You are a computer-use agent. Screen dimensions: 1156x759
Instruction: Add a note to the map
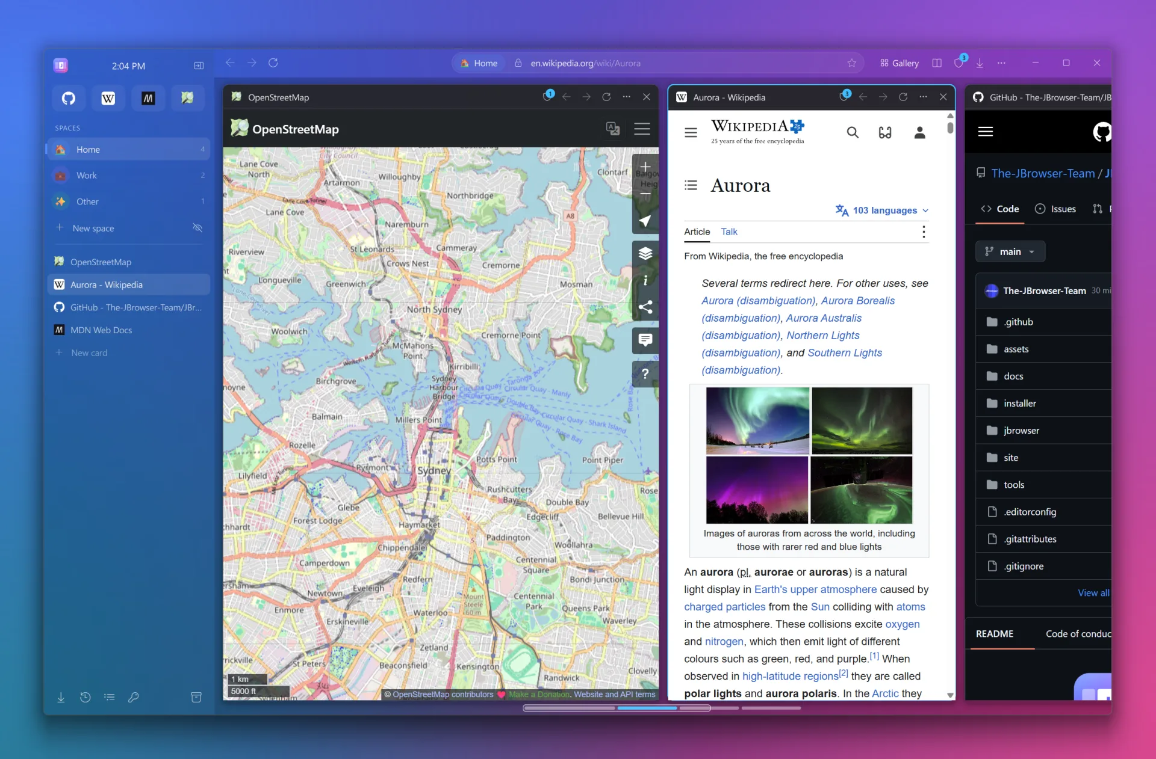pos(645,340)
